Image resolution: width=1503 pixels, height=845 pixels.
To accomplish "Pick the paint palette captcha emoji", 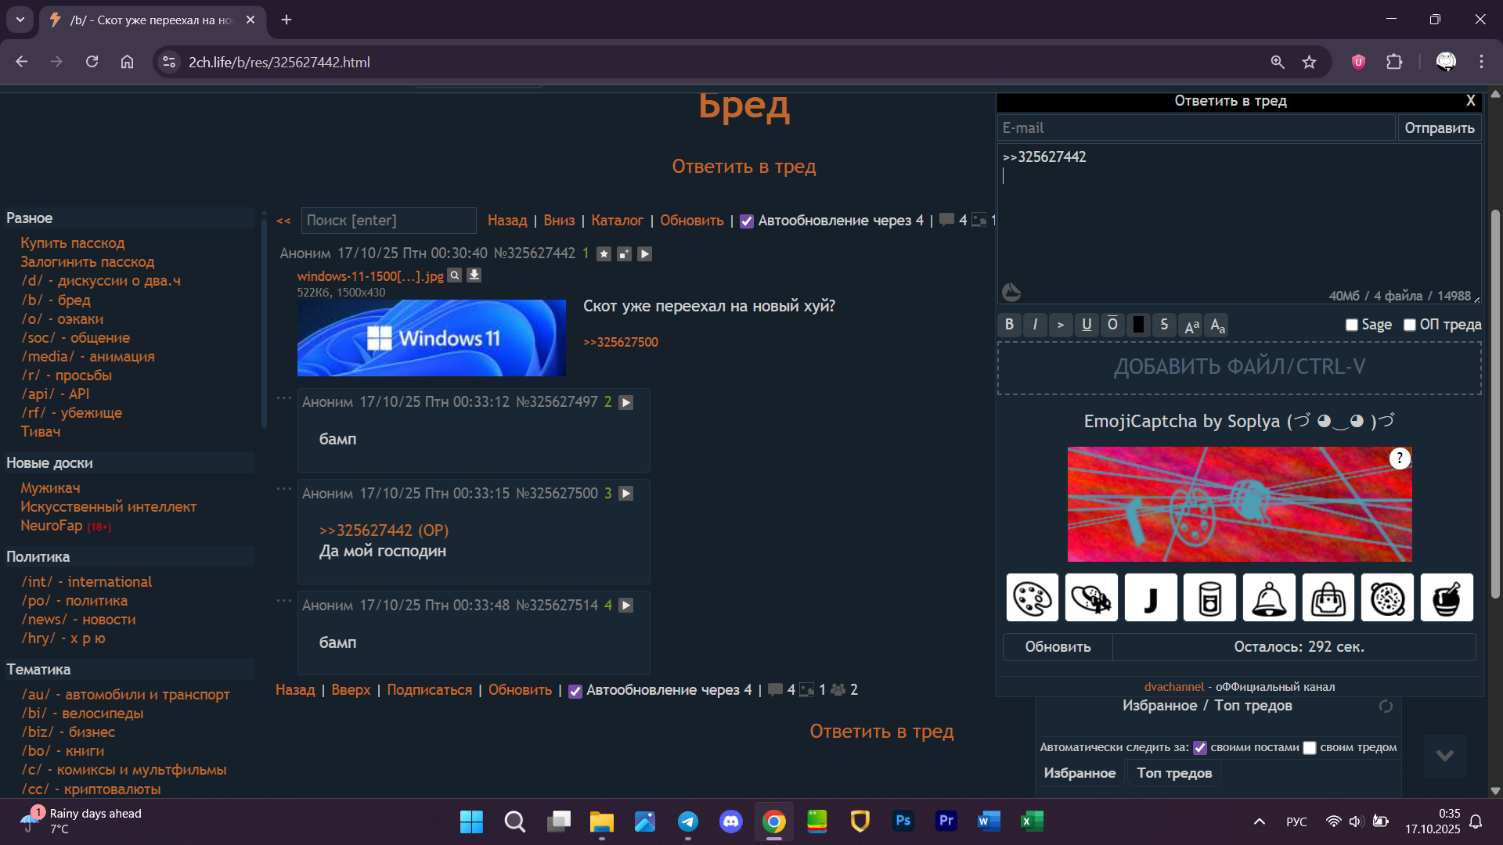I will (x=1032, y=598).
